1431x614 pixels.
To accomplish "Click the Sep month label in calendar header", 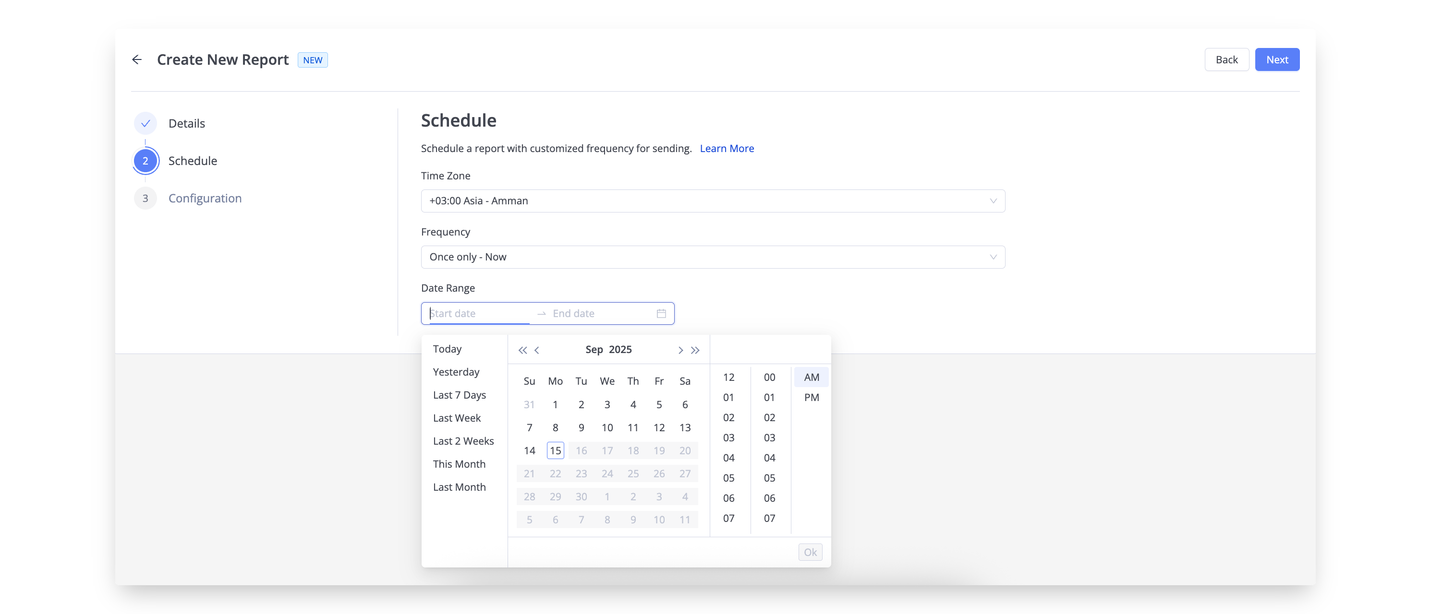I will coord(594,349).
